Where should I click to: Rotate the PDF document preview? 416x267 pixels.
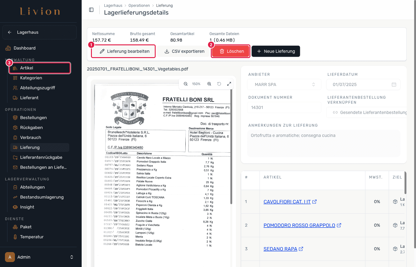click(219, 84)
